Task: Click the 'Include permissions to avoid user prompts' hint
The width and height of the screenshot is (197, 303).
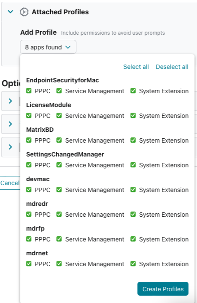Action: [113, 33]
